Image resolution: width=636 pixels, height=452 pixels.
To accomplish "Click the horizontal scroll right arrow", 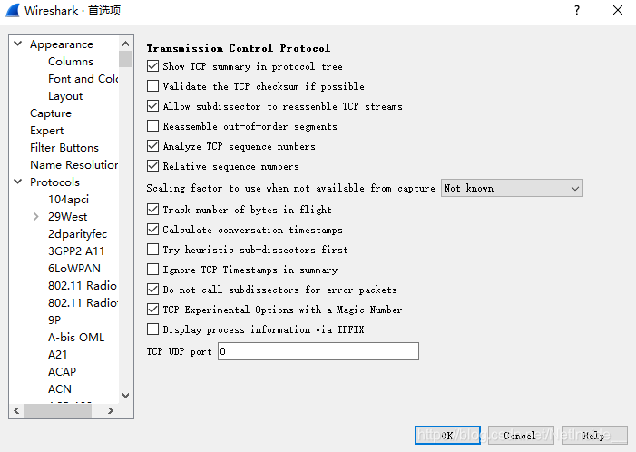I will [111, 410].
